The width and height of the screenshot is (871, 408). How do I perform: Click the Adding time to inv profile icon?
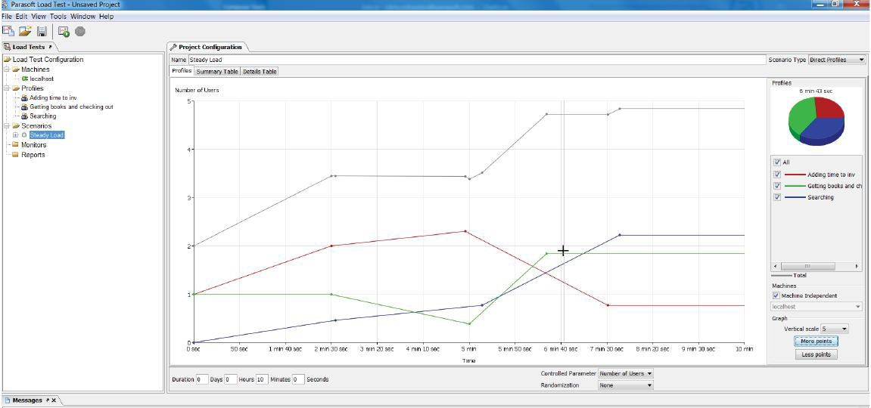[x=25, y=97]
